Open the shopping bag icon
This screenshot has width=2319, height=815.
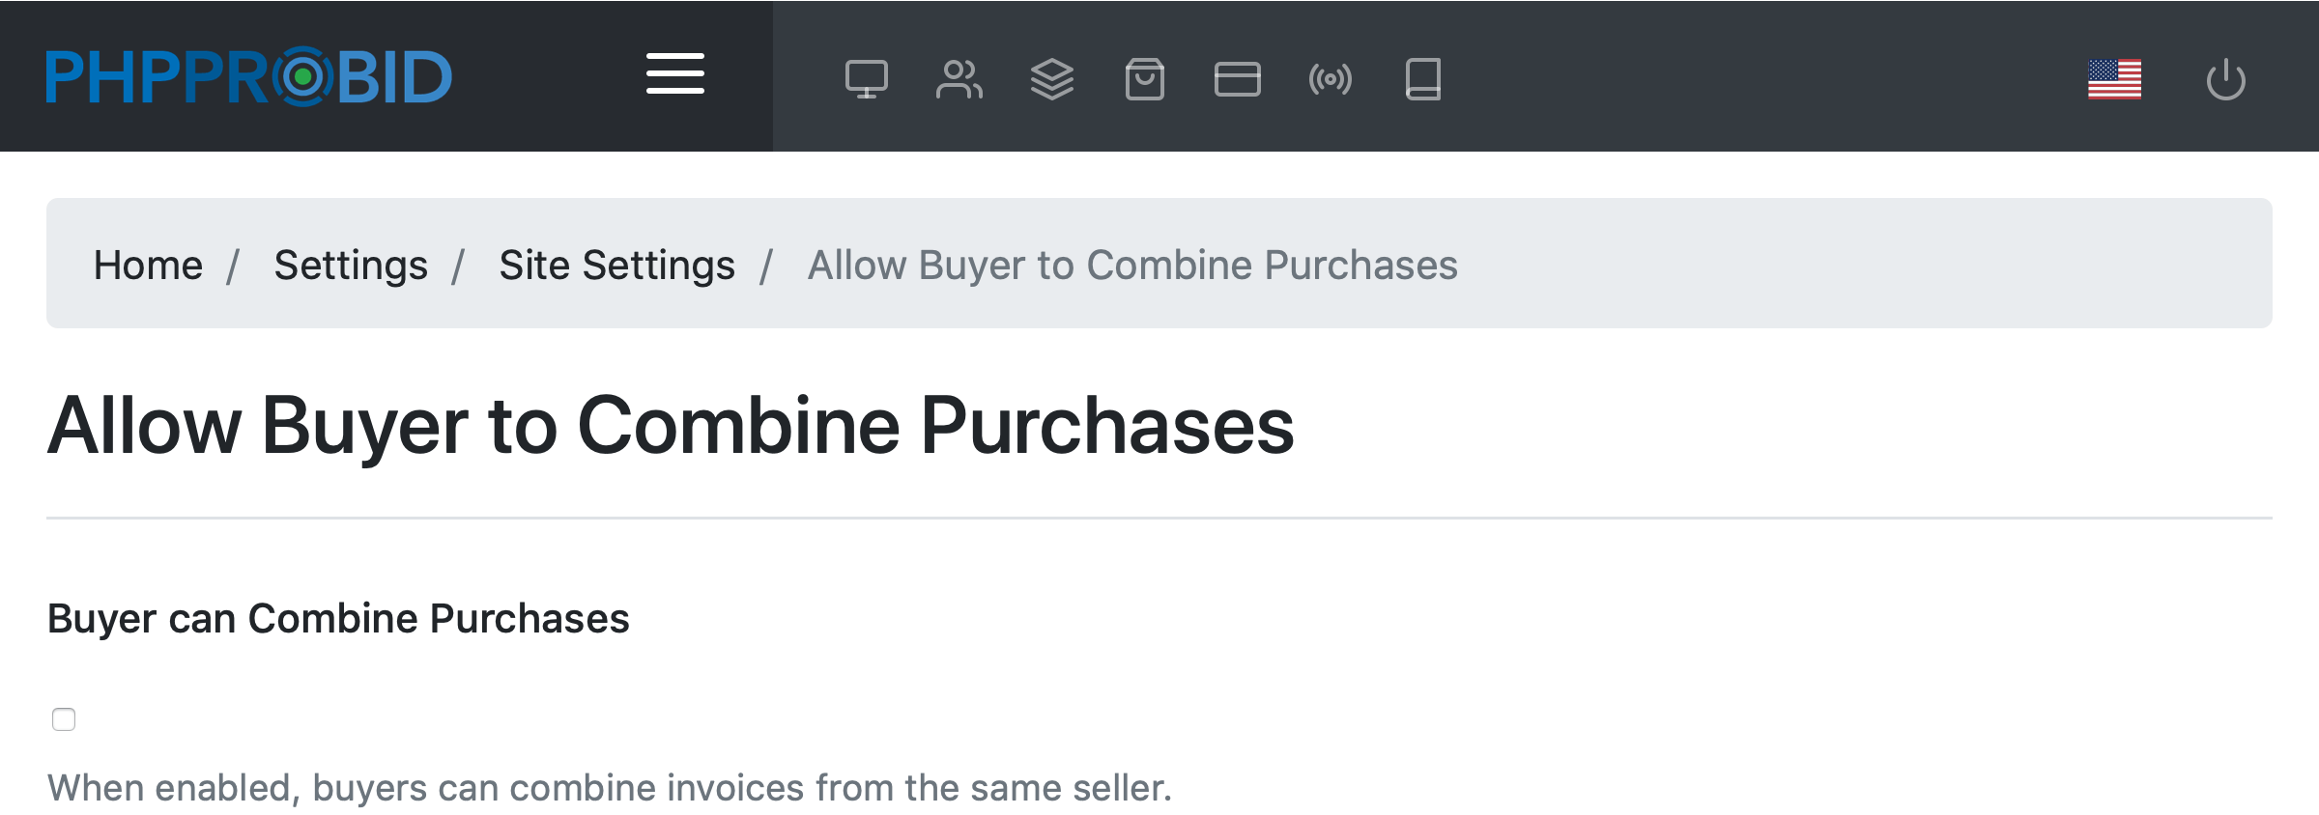[x=1144, y=79]
